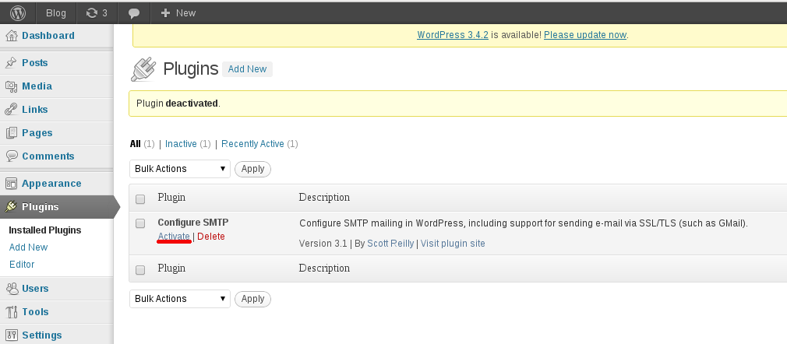The width and height of the screenshot is (787, 344).
Task: Tick the select-all checkbox in table header
Action: click(x=140, y=199)
